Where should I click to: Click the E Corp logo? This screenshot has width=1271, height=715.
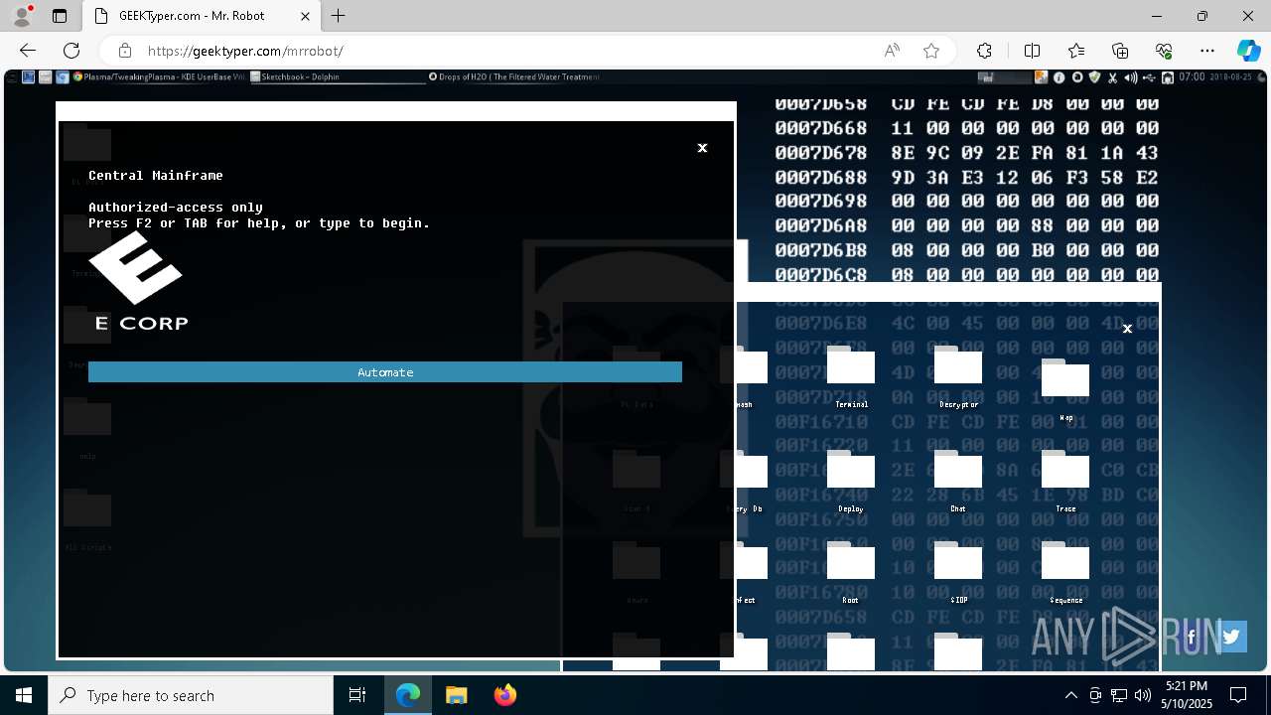[139, 280]
